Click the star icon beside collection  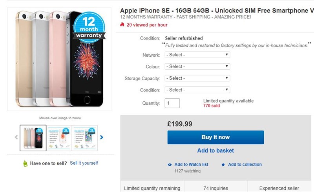223,165
